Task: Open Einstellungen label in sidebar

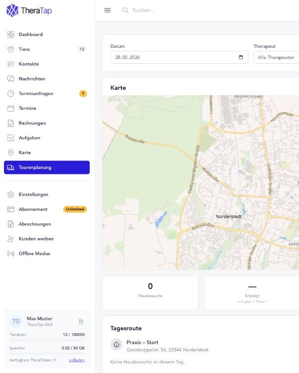Action: (x=33, y=195)
